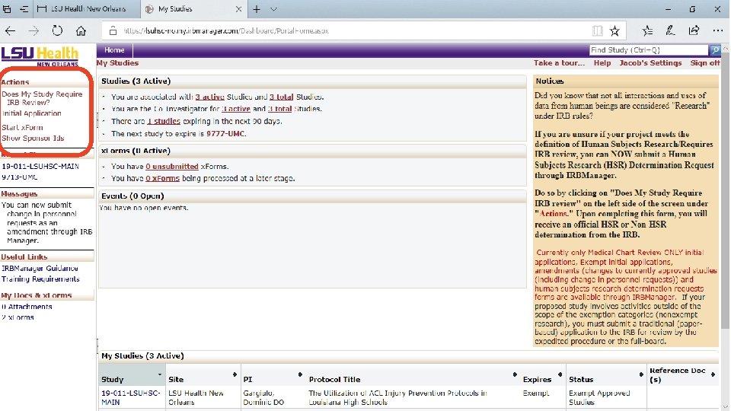
Task: Click the site lock icon in address bar
Action: click(x=113, y=31)
